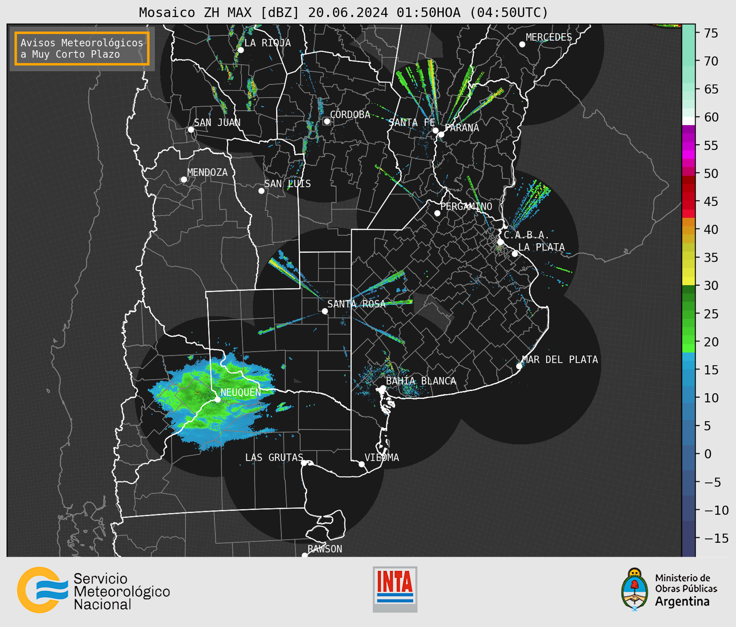This screenshot has width=736, height=627.
Task: Click the La Rioja city marker
Action: point(240,50)
